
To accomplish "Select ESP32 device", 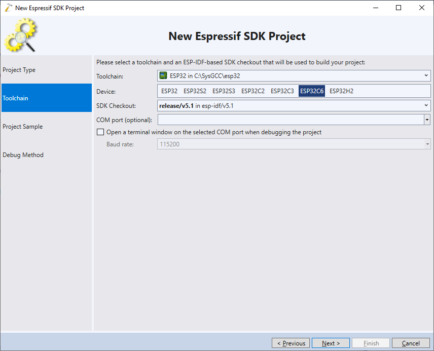I will 169,91.
